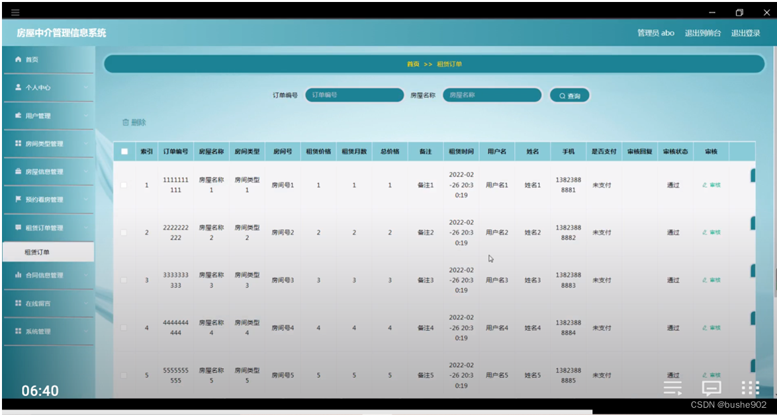Click the partially visible button in row 1
Screen dimensions: 777x415
[753, 176]
